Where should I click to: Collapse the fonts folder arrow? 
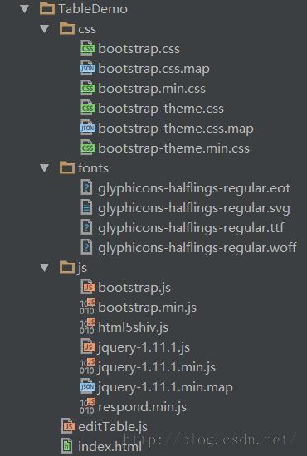tap(45, 167)
